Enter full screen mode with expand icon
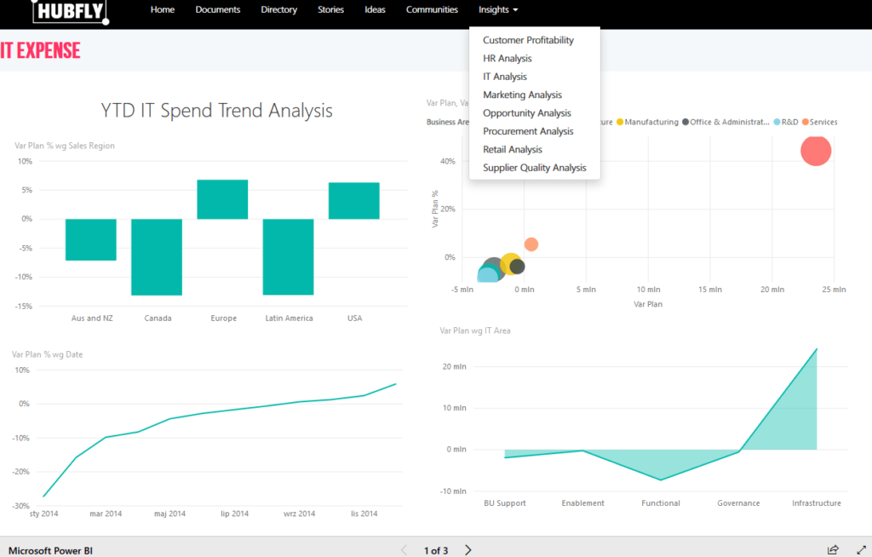This screenshot has height=557, width=872. pyautogui.click(x=862, y=550)
